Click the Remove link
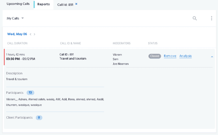The width and height of the screenshot is (218, 135). point(170,56)
